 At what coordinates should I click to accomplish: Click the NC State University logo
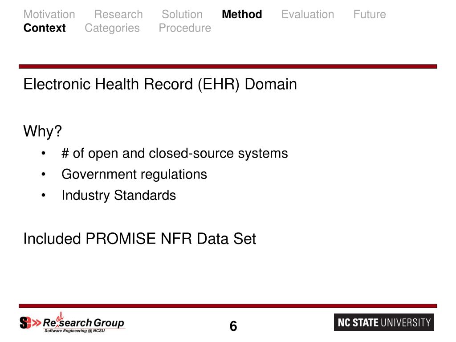point(384,322)
